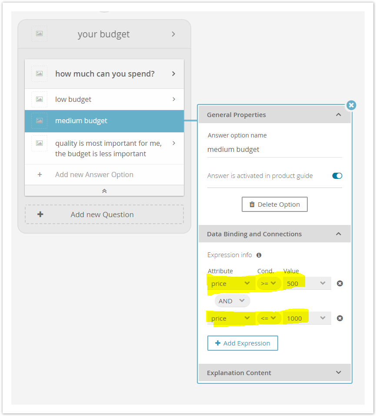
Task: Toggle Answer is activated in product guide
Action: [x=337, y=176]
